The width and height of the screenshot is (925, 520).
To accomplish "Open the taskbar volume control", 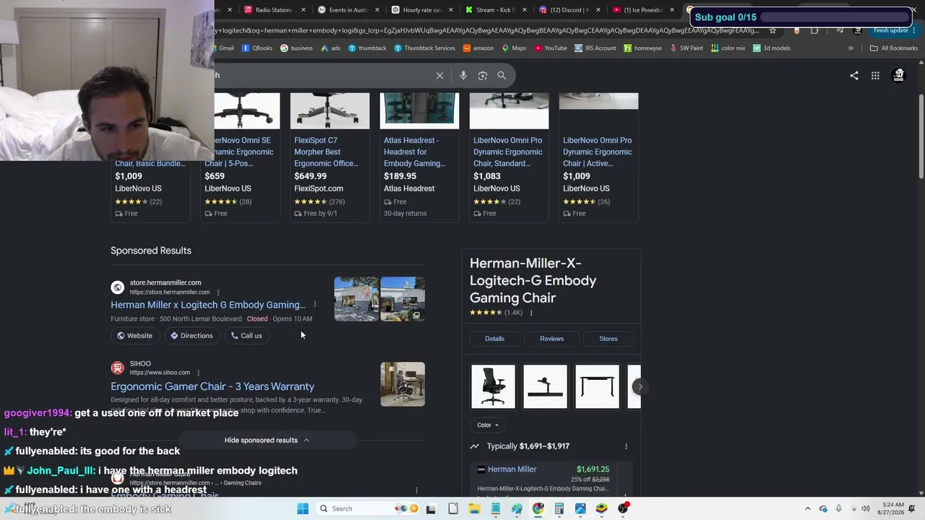I will 866,508.
